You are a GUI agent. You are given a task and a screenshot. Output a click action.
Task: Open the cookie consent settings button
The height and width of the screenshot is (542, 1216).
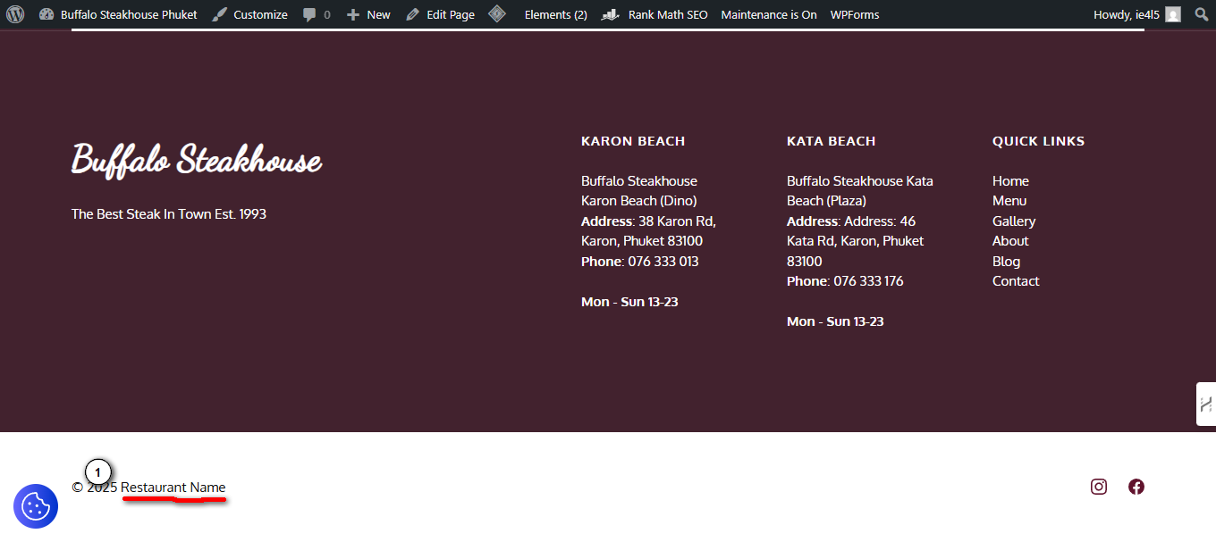(x=36, y=506)
